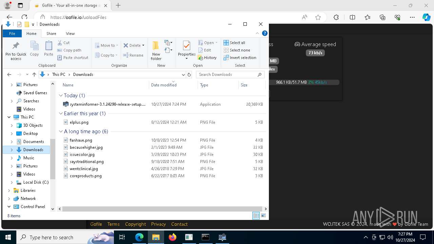This screenshot has height=244, width=434.
Task: Click the Copy ribbon icon
Action: 34,49
